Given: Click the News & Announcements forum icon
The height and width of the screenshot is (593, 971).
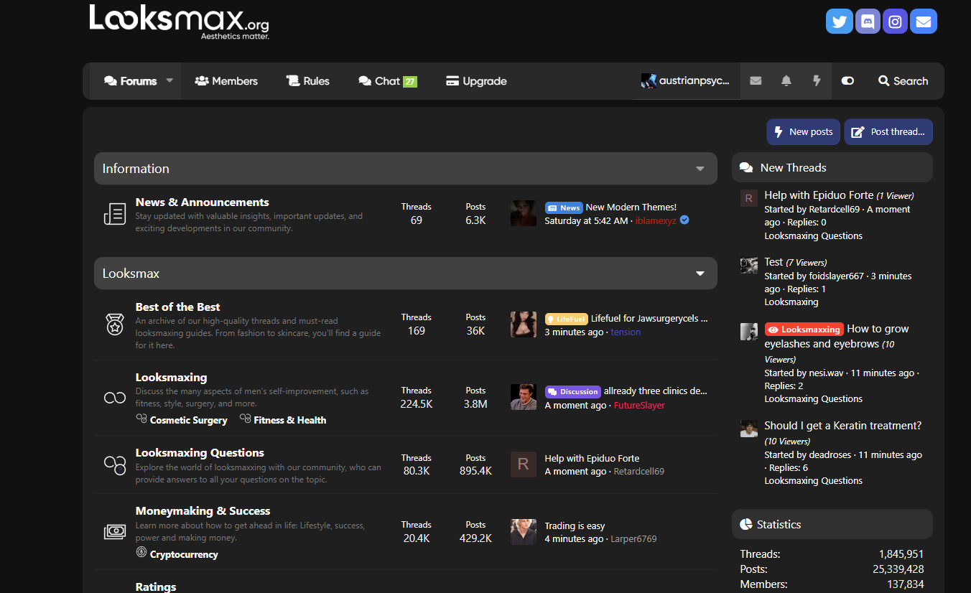Looking at the screenshot, I should [x=115, y=215].
